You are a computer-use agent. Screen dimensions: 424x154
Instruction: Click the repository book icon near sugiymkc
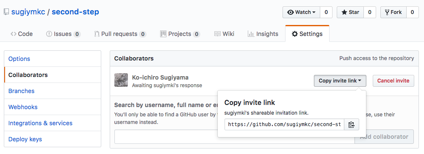coord(6,12)
